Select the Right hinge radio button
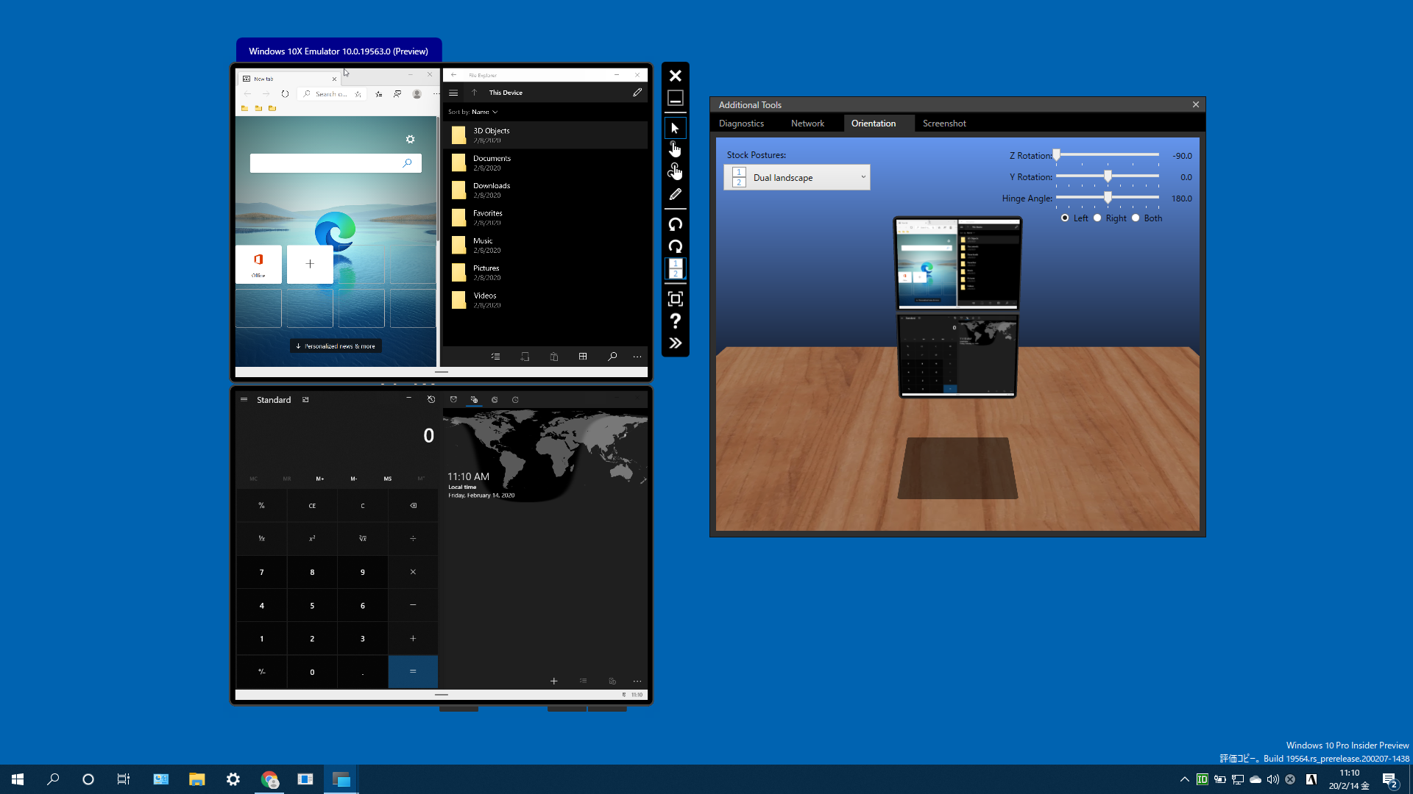The width and height of the screenshot is (1413, 794). pos(1097,218)
